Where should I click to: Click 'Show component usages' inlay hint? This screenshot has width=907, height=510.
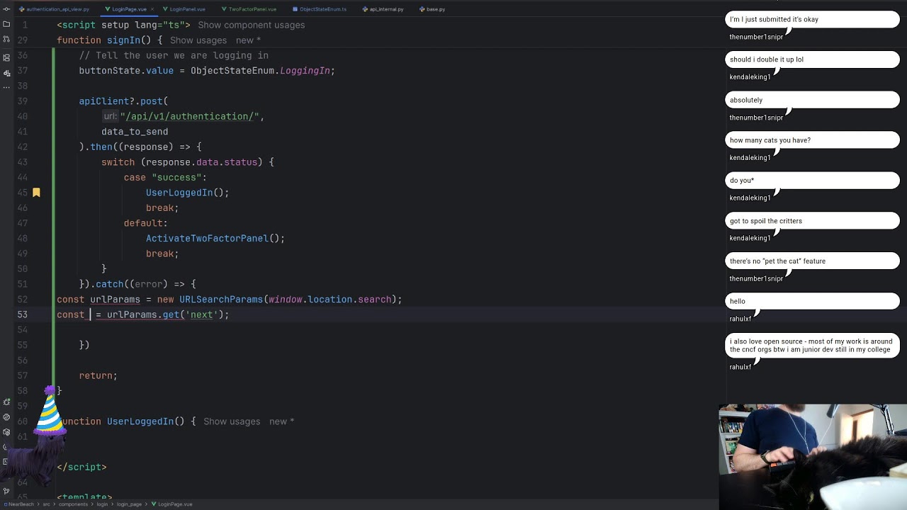coord(252,25)
